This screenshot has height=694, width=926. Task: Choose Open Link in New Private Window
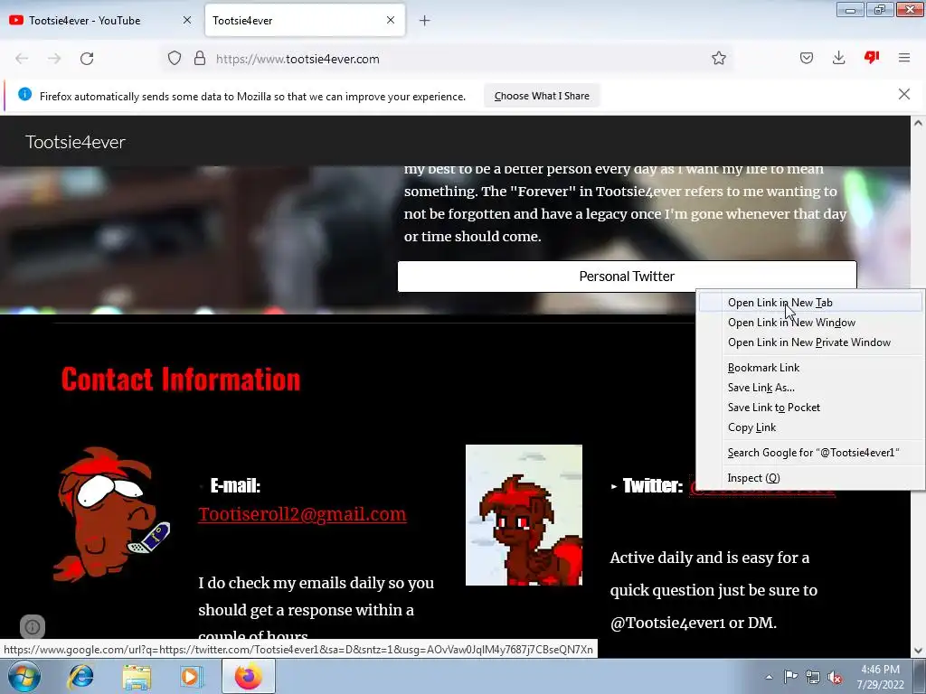click(x=810, y=342)
